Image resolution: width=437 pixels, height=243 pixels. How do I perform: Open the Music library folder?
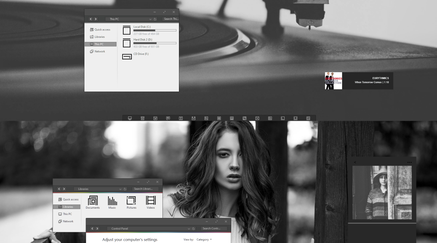click(x=112, y=202)
